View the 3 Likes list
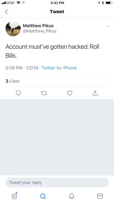Screen dimensions: 114x203 click(x=13, y=81)
